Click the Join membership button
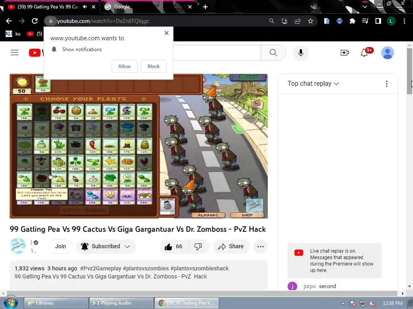 pyautogui.click(x=60, y=246)
